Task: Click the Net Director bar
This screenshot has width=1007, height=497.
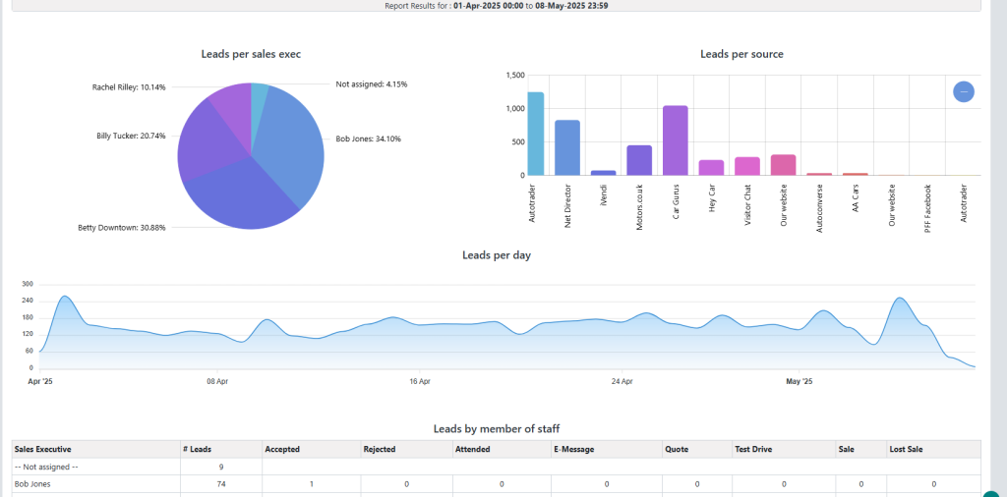Action: 567,147
